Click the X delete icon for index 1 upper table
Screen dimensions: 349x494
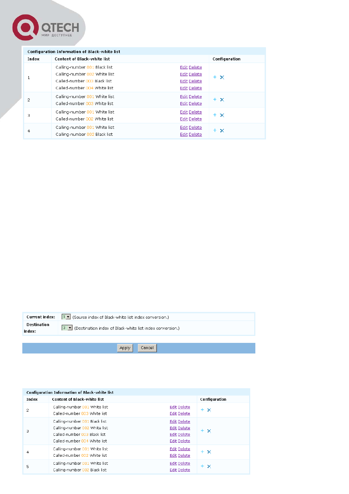[222, 77]
